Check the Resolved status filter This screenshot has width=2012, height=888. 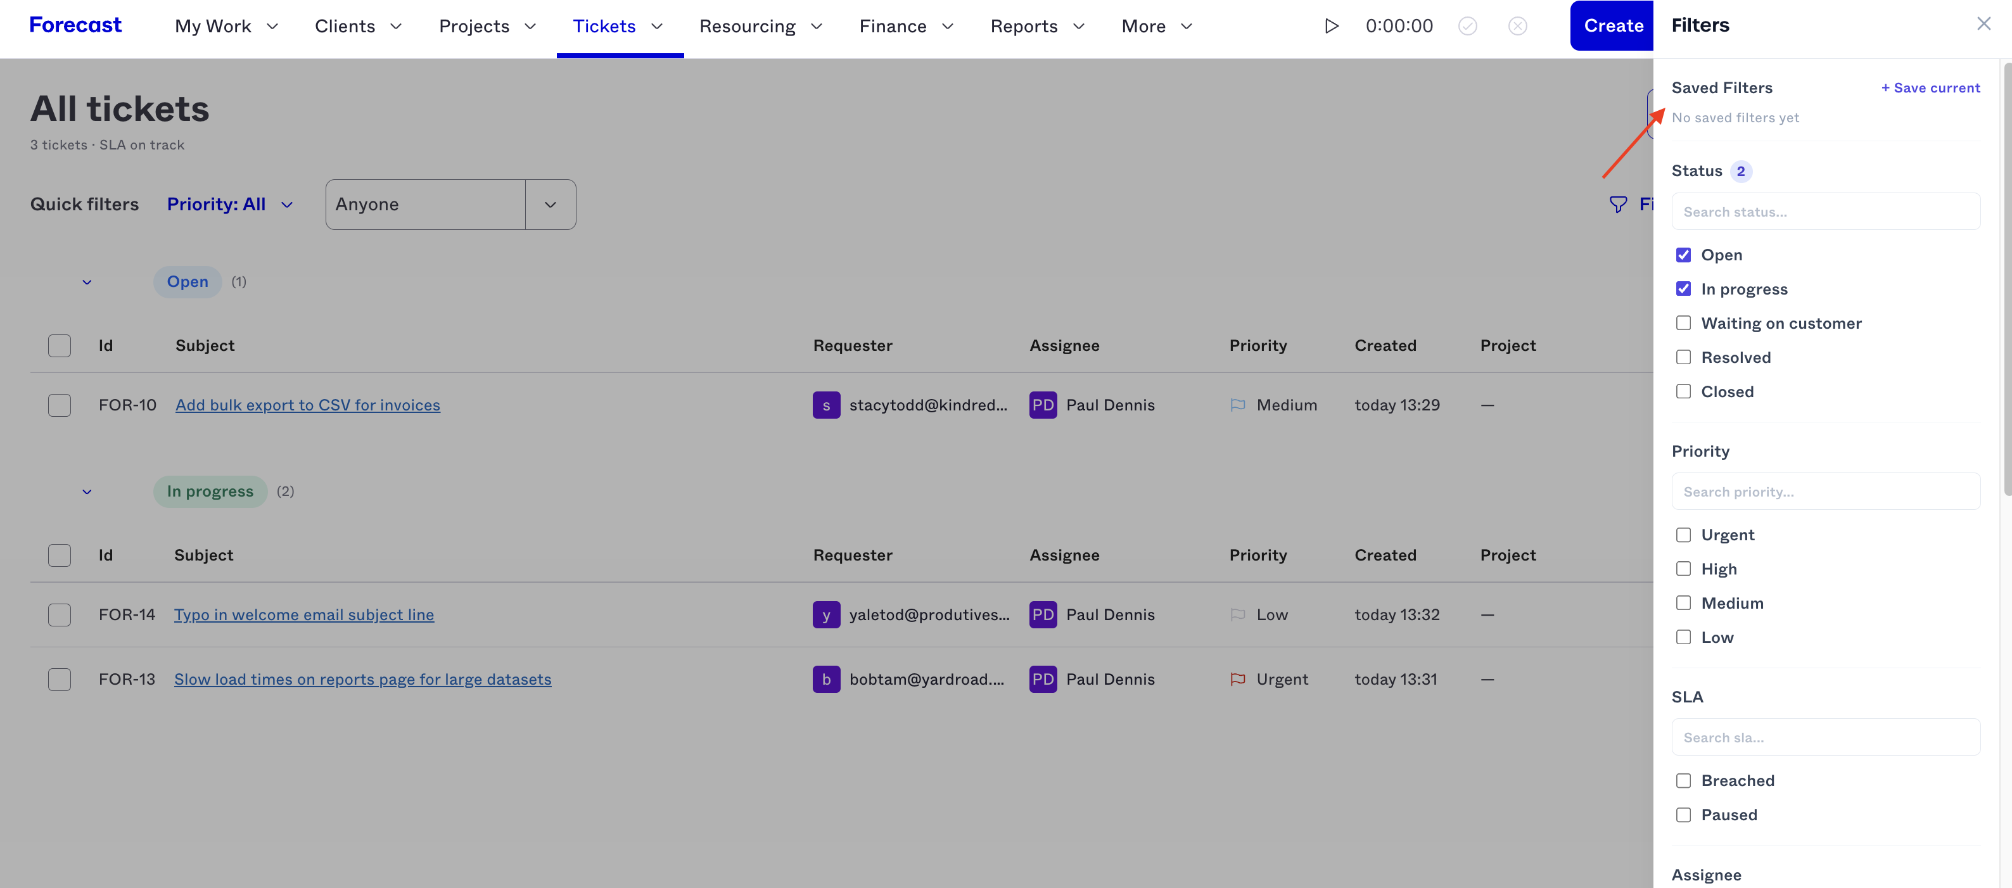pyautogui.click(x=1683, y=358)
